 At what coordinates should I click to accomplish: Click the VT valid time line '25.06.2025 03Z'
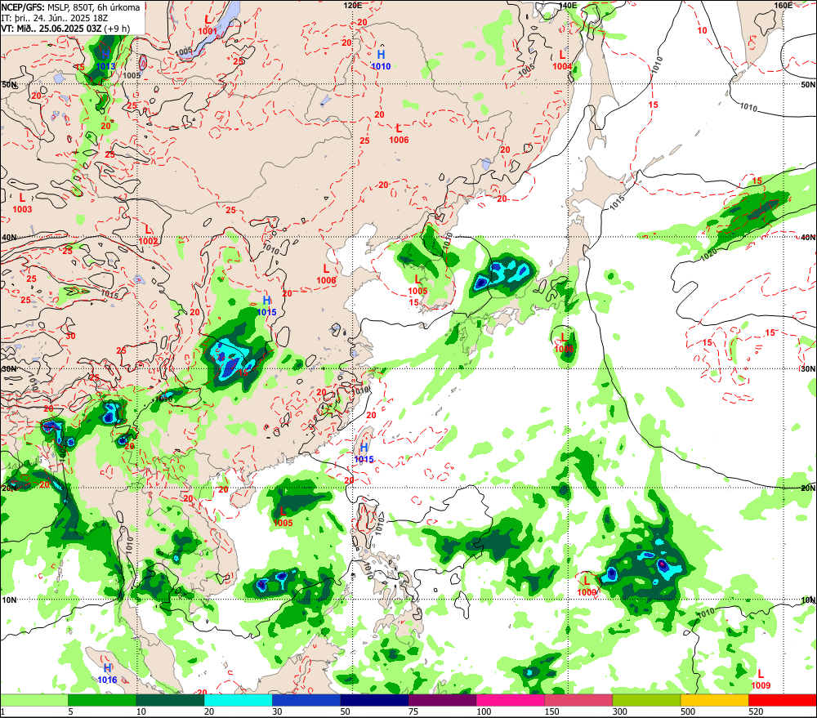65,28
